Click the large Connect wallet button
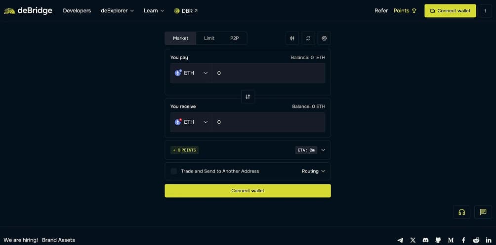 tap(248, 191)
